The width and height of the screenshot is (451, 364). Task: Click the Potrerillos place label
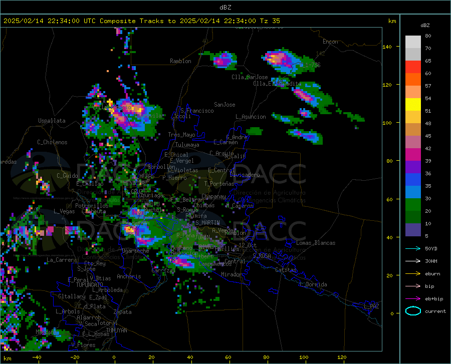click(x=92, y=206)
